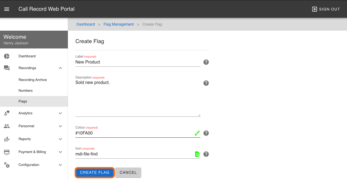Click the Configuration gears icon
The height and width of the screenshot is (181, 347).
(7, 165)
